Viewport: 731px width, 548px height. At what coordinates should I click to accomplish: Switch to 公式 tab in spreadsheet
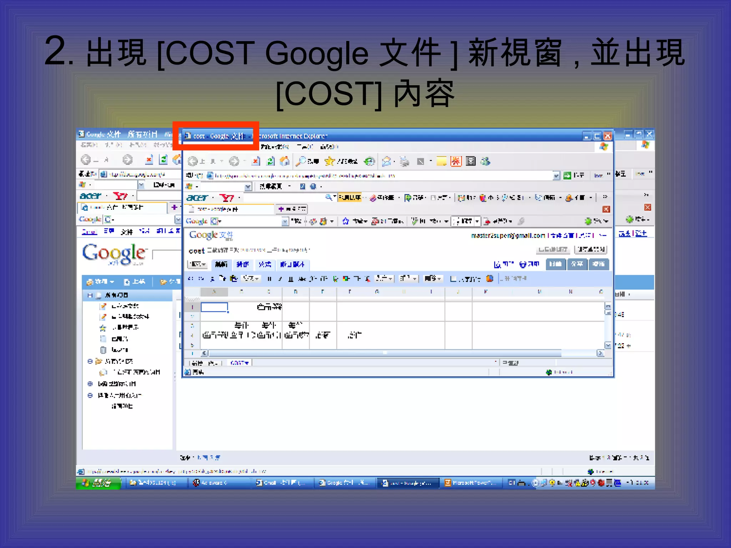tap(265, 264)
